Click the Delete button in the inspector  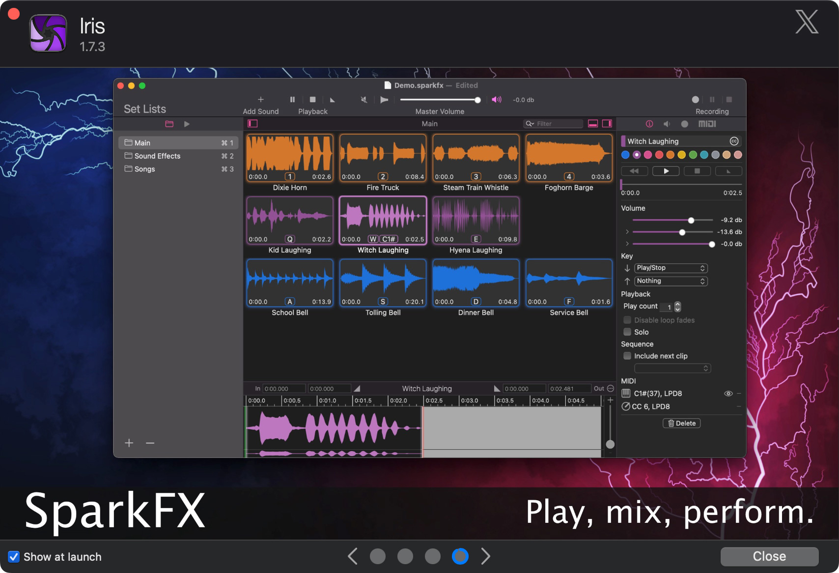(x=681, y=423)
